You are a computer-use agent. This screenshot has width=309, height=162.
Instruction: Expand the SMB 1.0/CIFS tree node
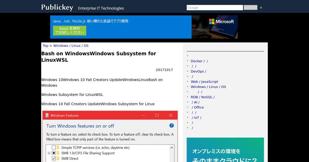pos(49,153)
